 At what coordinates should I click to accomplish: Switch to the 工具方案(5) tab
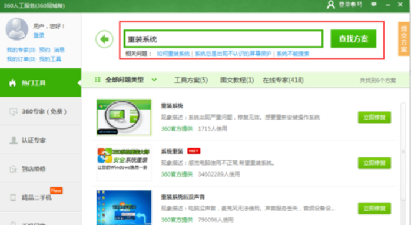click(191, 80)
